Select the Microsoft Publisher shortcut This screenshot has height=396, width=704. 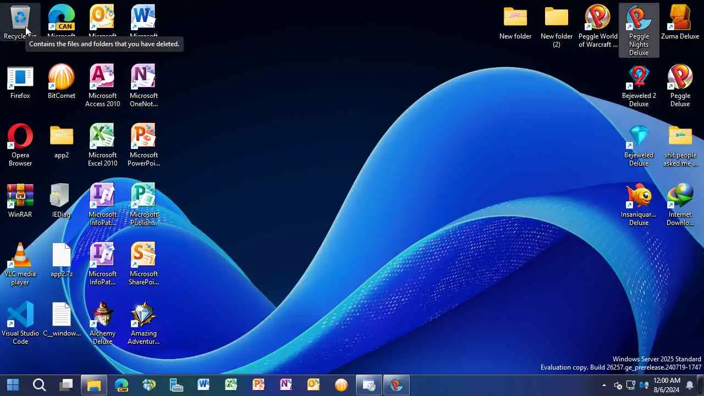coord(144,205)
